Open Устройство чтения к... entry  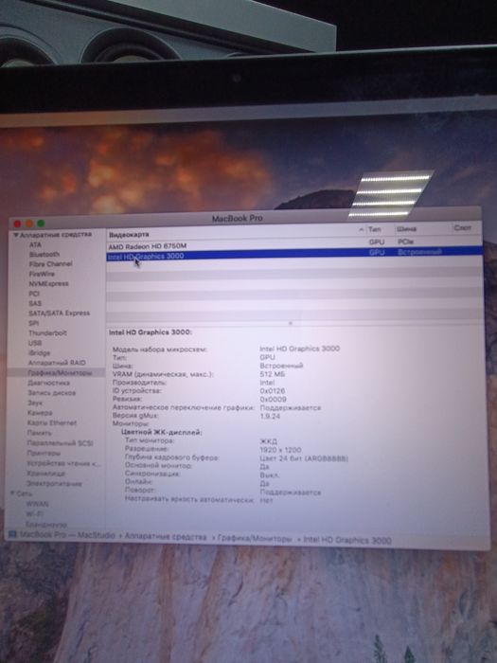[x=63, y=463]
